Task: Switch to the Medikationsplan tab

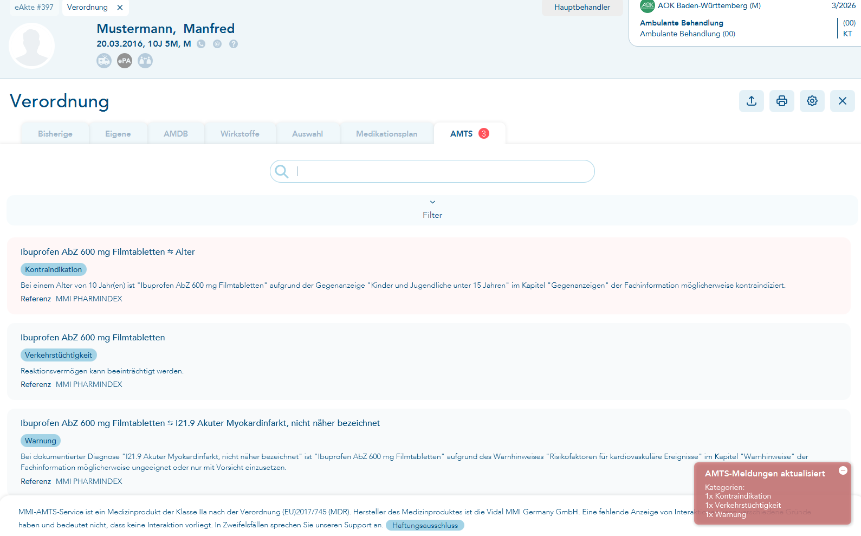Action: (x=386, y=134)
